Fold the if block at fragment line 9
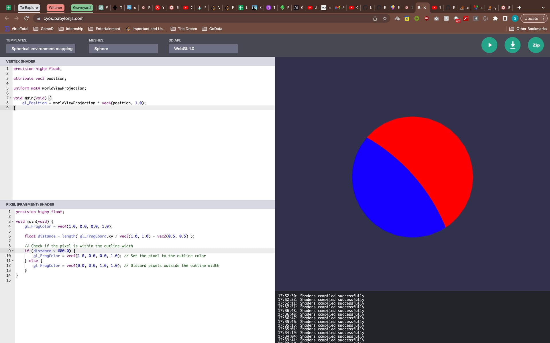The width and height of the screenshot is (550, 343). pos(13,251)
